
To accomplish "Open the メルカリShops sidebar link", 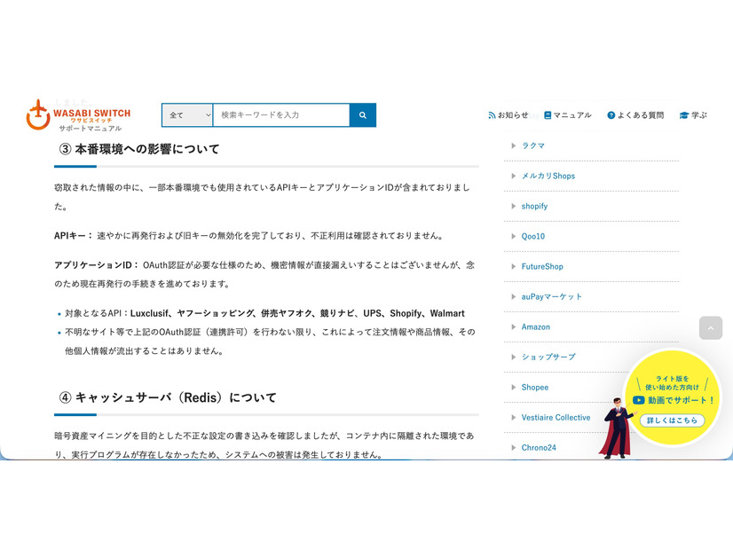I will (548, 177).
